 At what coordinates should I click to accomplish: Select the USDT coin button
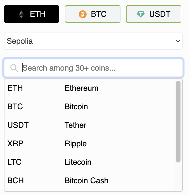click(154, 14)
